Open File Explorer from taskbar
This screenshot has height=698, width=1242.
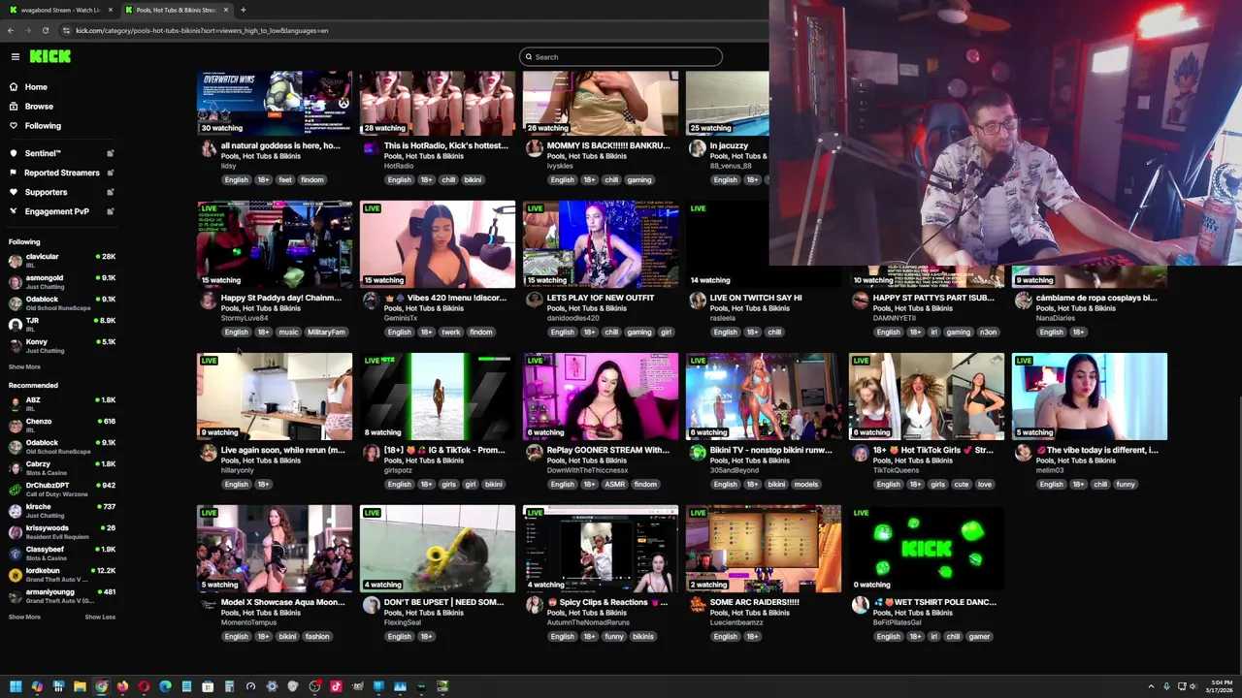[80, 686]
